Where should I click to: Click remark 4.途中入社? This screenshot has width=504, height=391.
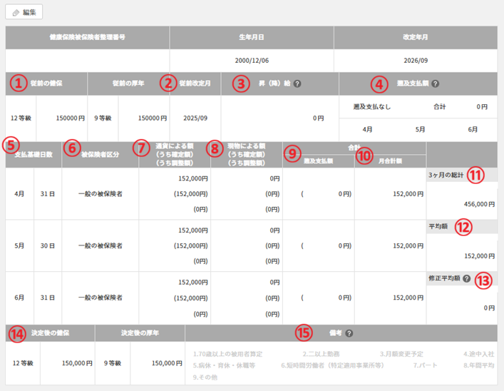coord(478,354)
